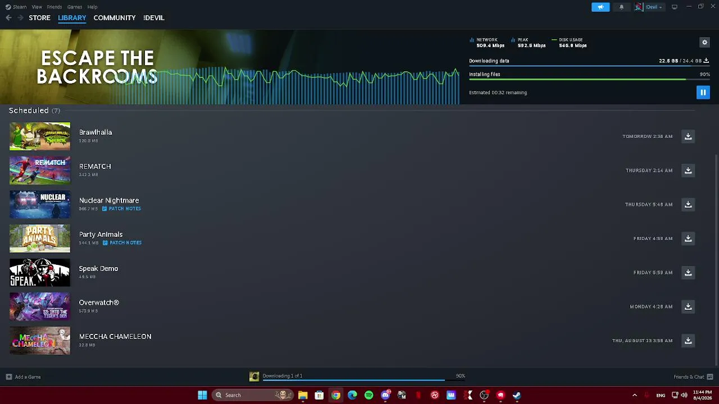View Party Animals patch notes
This screenshot has width=719, height=404.
coord(122,242)
